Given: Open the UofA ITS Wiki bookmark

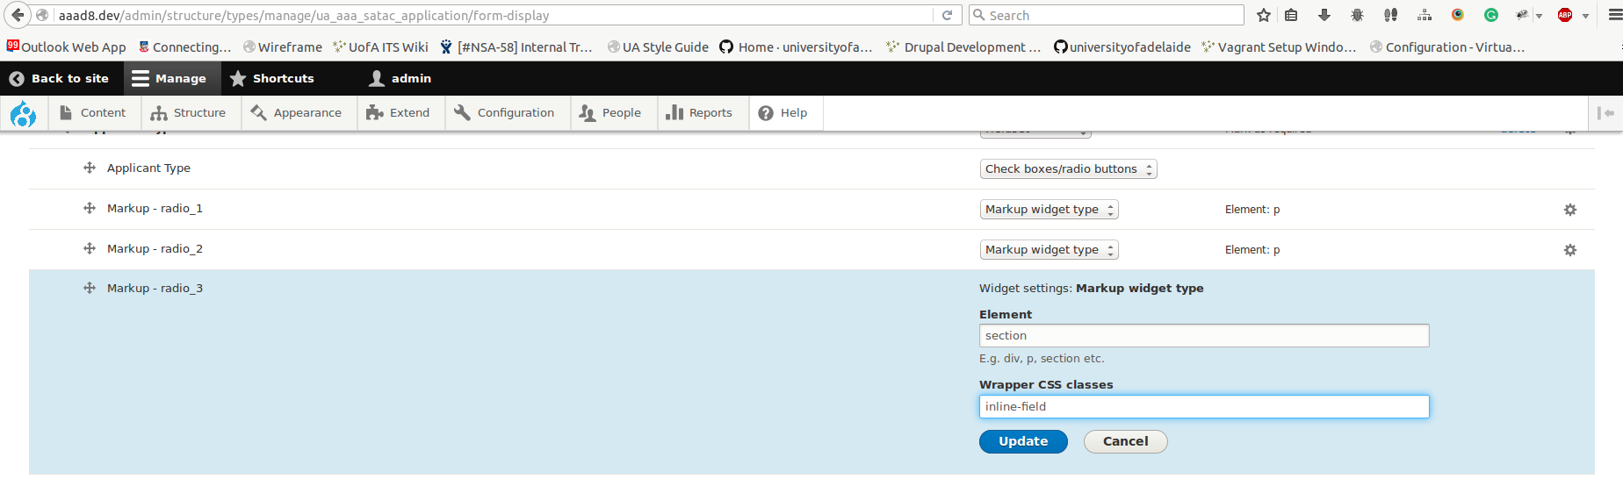Looking at the screenshot, I should point(380,47).
